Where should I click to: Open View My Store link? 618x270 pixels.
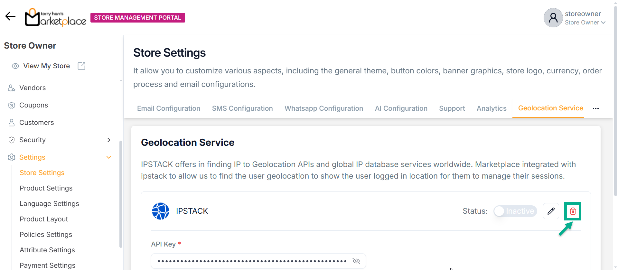tap(46, 66)
